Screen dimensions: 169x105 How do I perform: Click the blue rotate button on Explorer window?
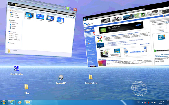click(71, 9)
